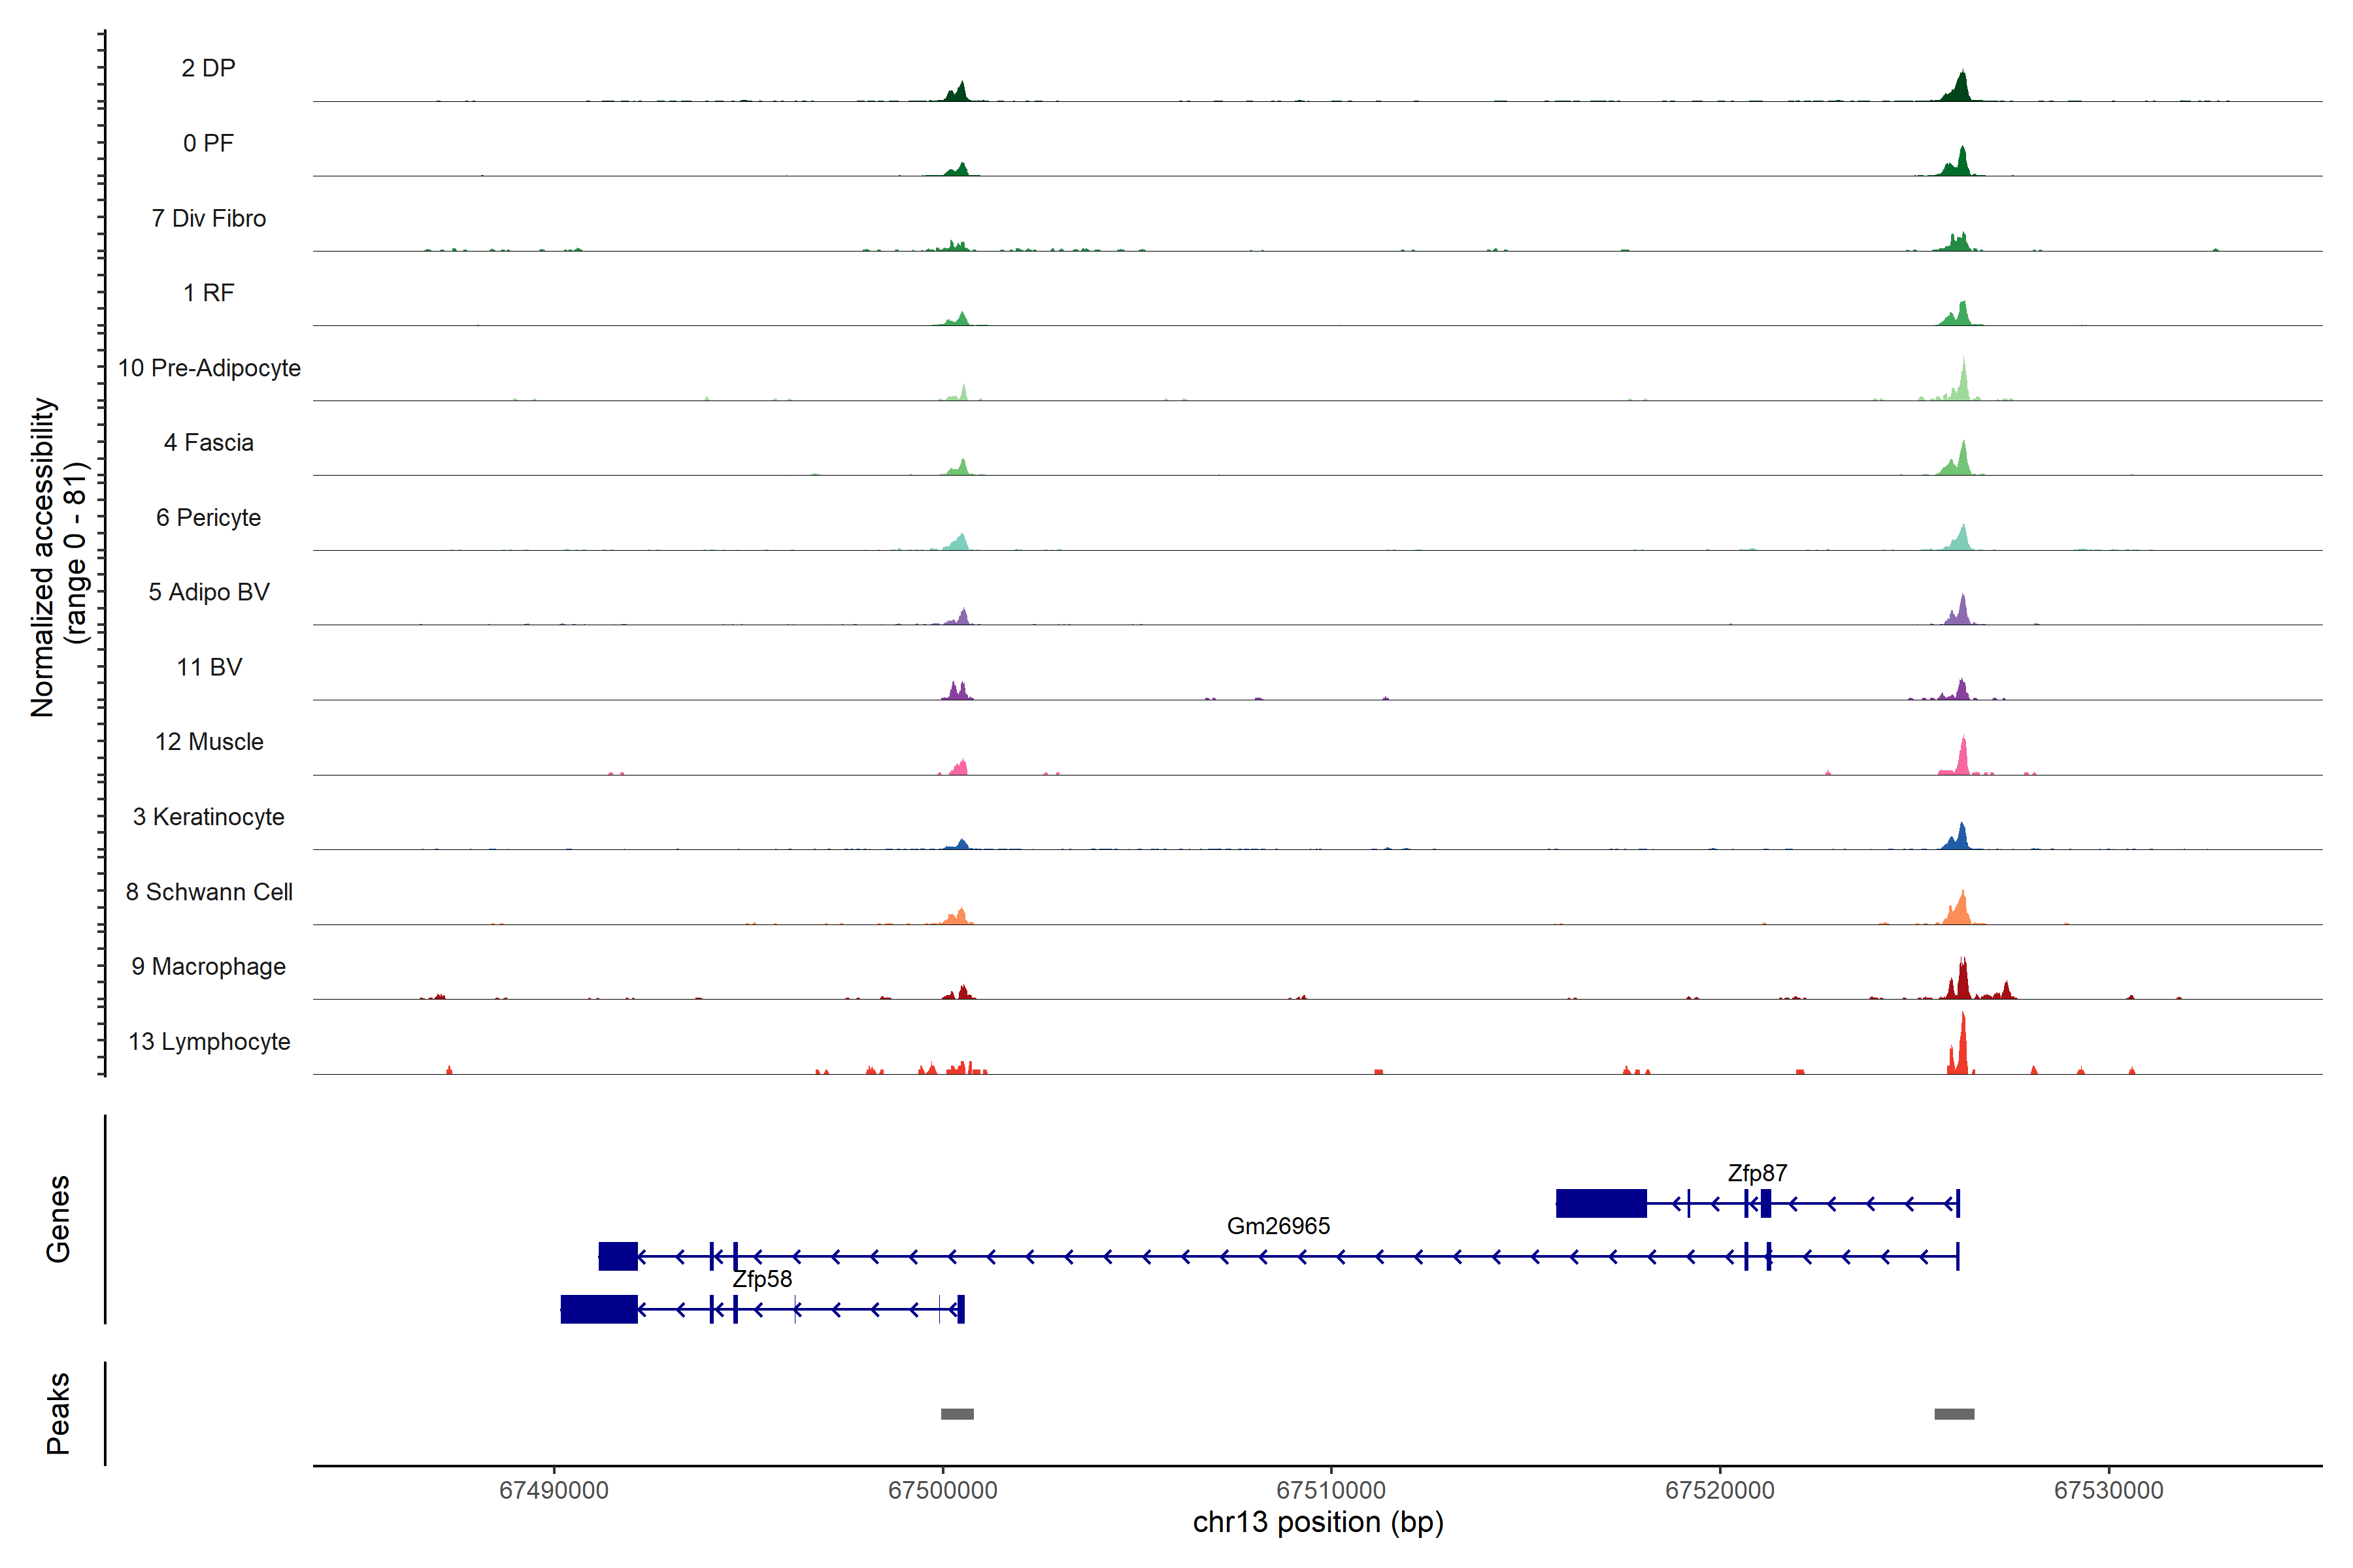Click the 9 Macrophage track label

click(208, 966)
